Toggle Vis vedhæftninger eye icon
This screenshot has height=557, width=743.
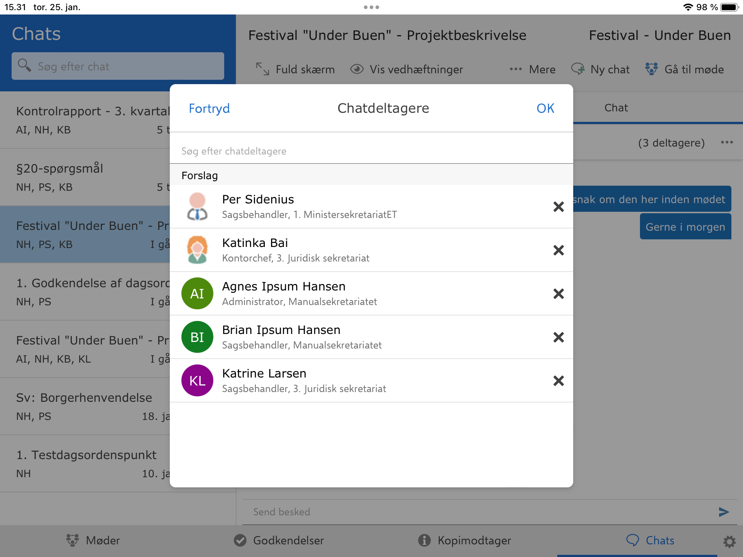(357, 69)
